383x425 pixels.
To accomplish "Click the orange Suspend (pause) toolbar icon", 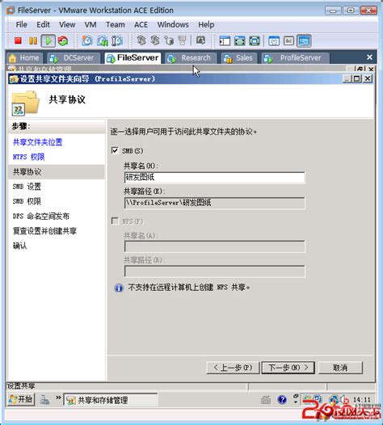I will 33,40.
